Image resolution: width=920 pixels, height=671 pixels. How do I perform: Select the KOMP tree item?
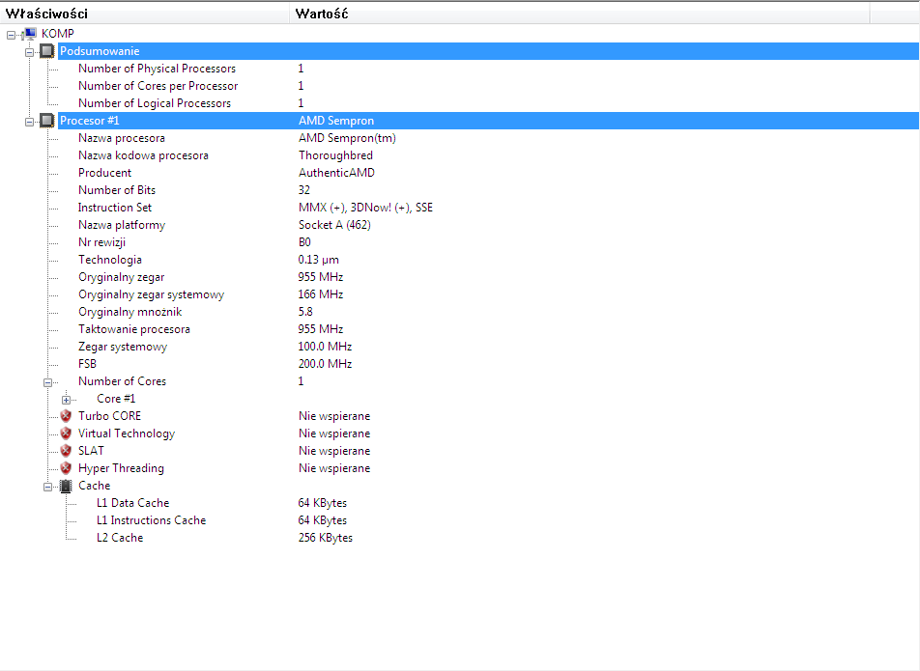[58, 34]
